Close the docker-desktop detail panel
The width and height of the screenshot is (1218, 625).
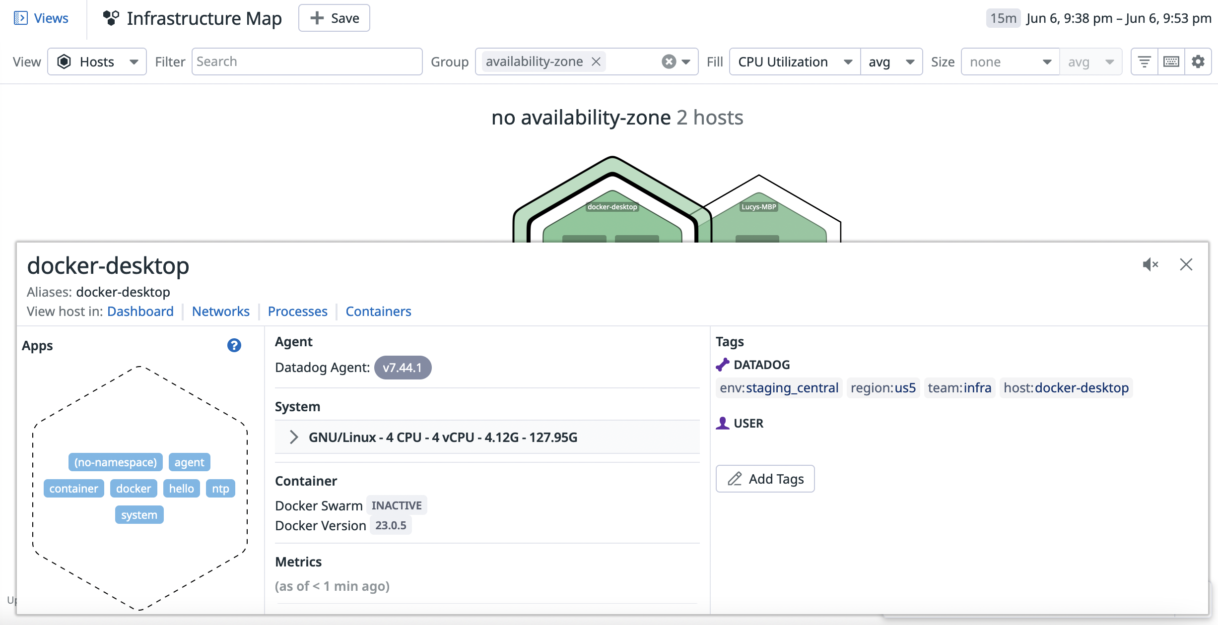[x=1186, y=264]
